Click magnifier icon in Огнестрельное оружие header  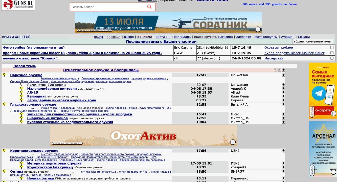coord(275,70)
